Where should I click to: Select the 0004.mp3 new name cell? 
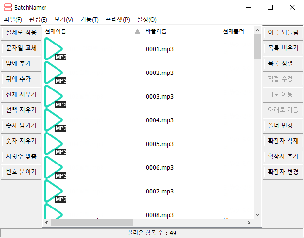pyautogui.click(x=159, y=120)
